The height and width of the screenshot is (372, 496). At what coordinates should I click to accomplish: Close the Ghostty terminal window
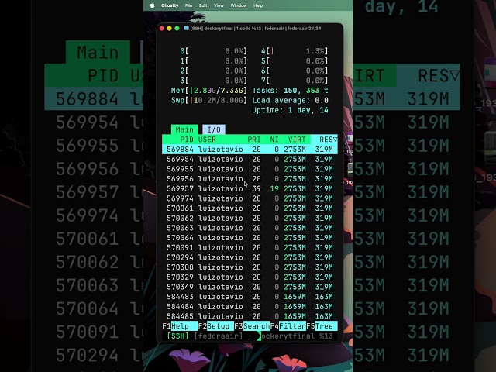point(162,29)
